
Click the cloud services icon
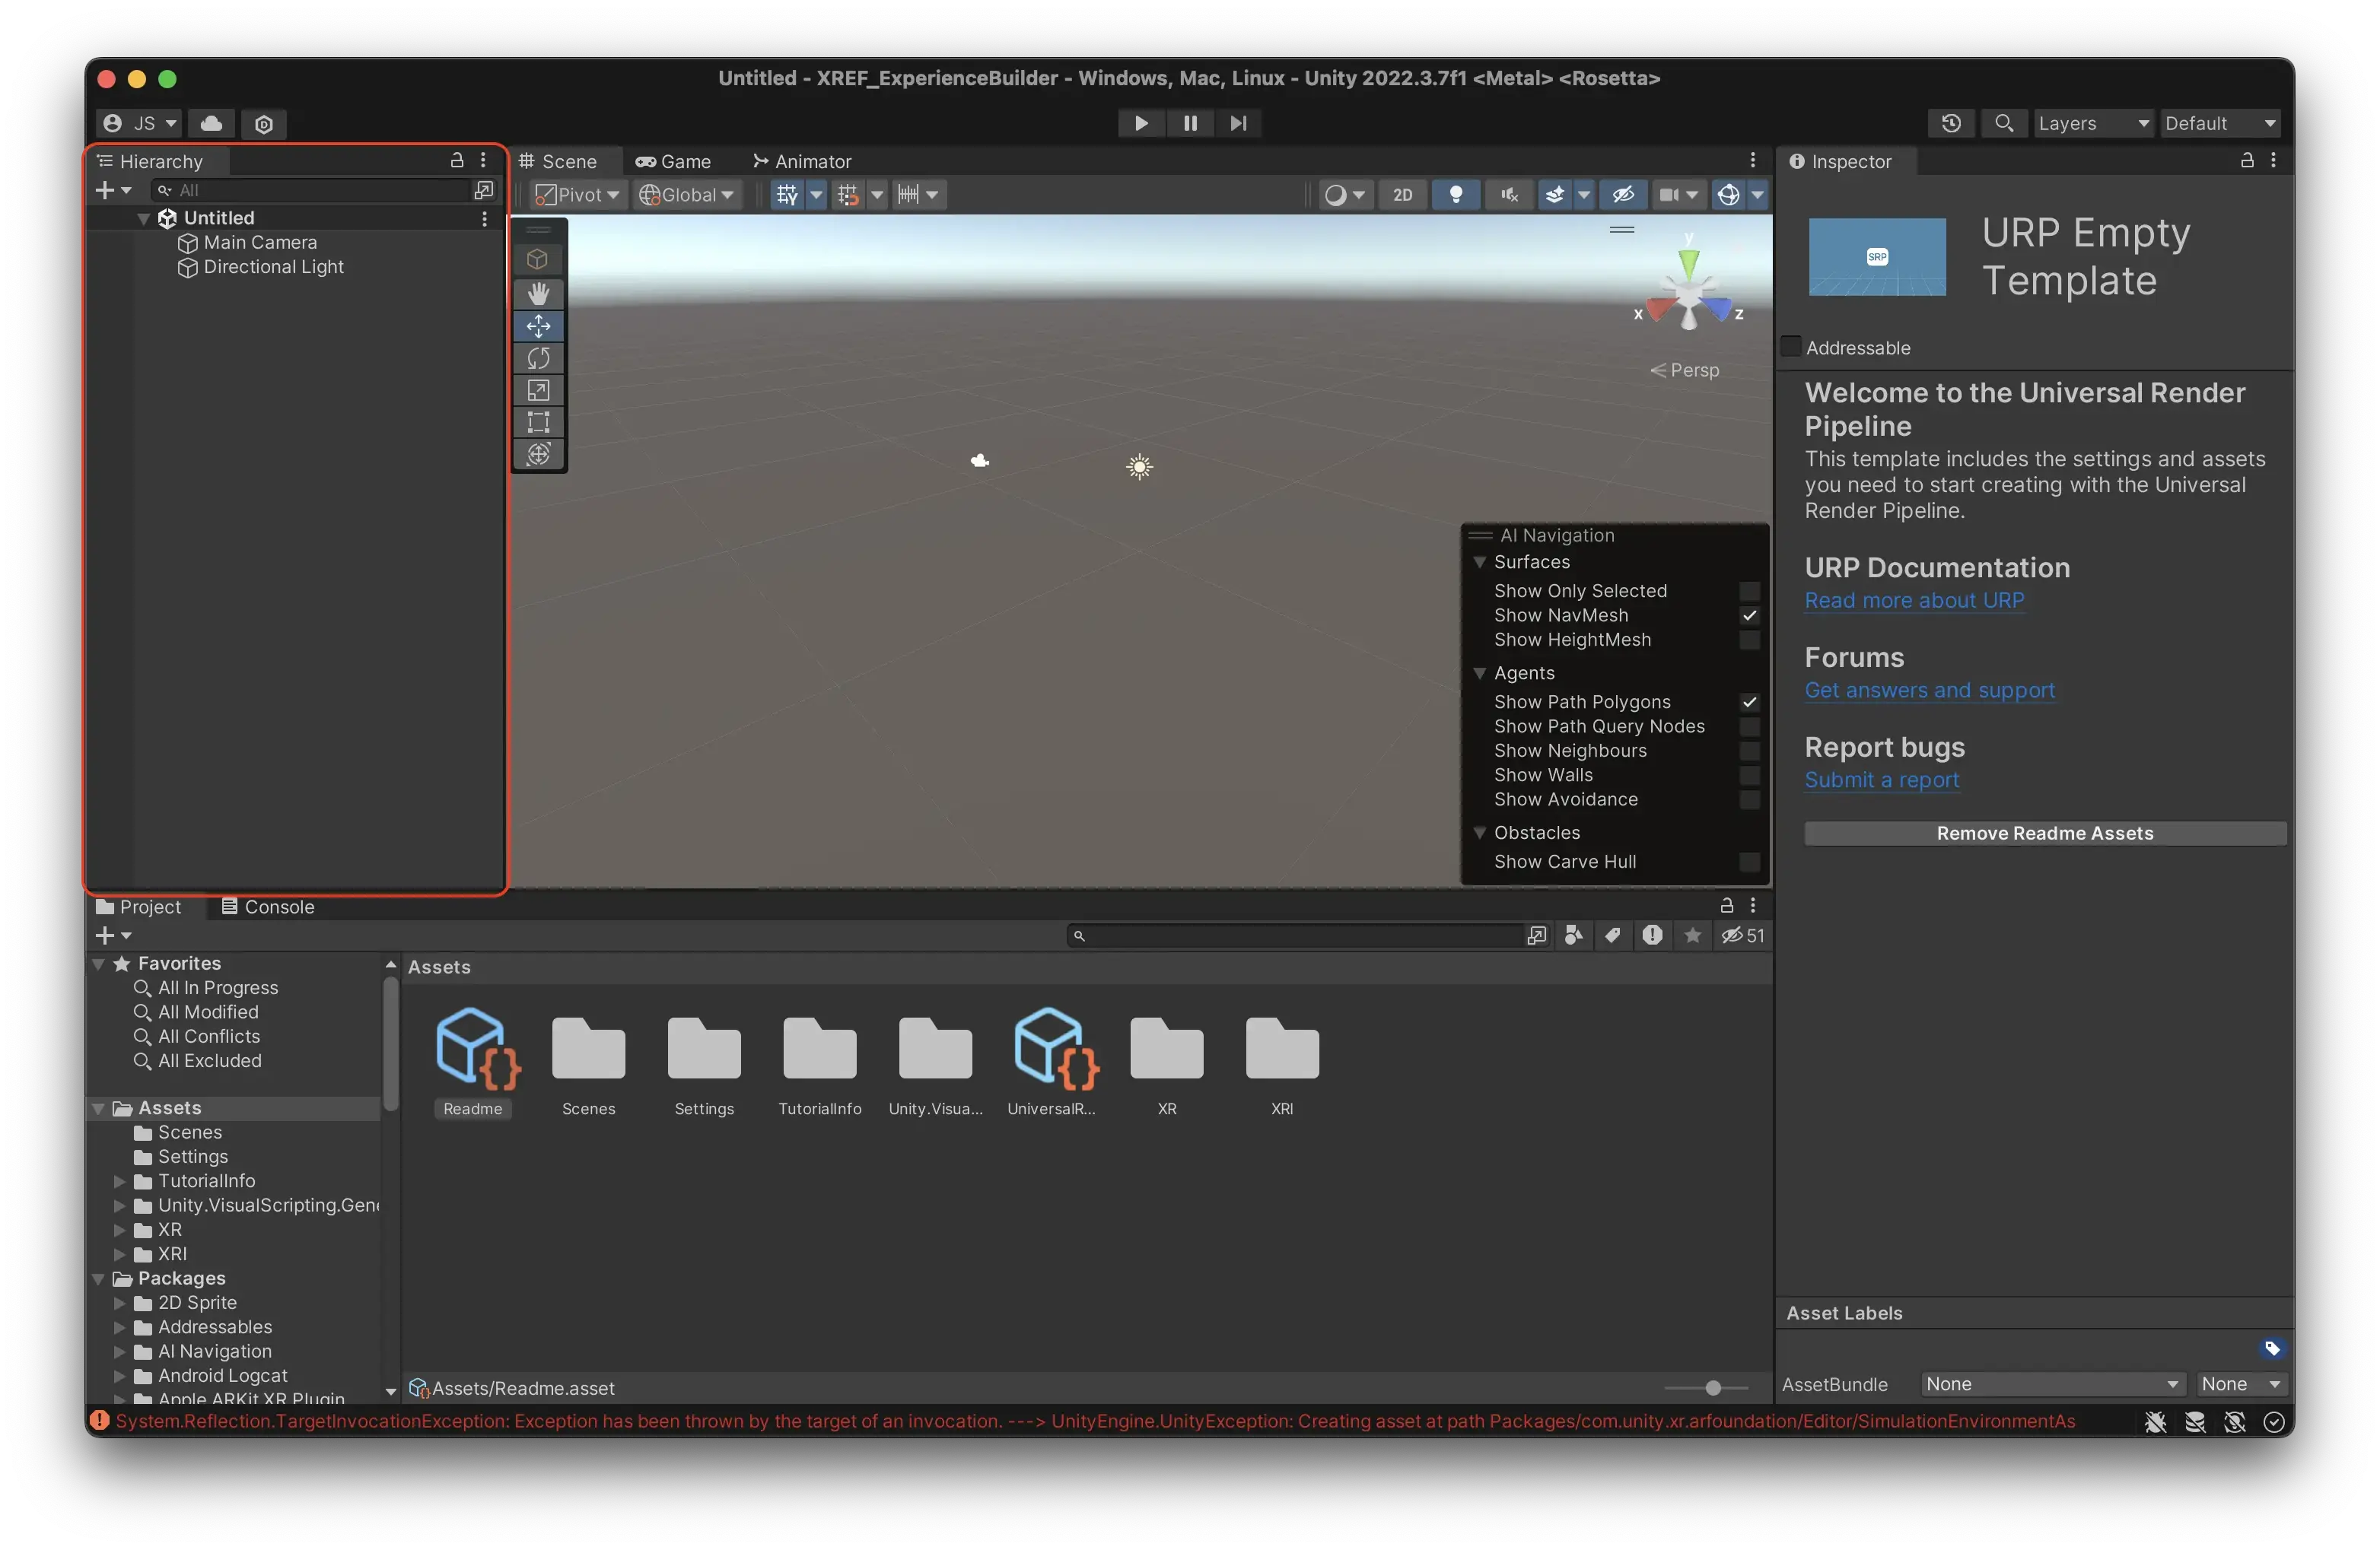pos(211,123)
